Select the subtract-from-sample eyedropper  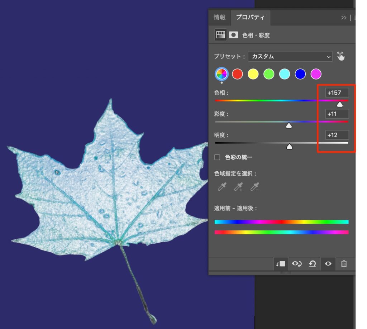point(255,187)
